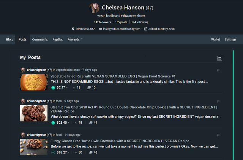Click the '135 posts' count
The height and width of the screenshot is (160, 243).
(x=121, y=22)
